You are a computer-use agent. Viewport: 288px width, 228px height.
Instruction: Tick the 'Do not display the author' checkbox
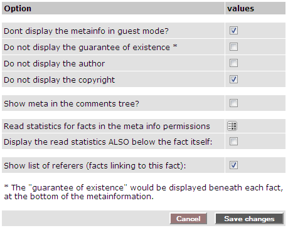pos(233,63)
